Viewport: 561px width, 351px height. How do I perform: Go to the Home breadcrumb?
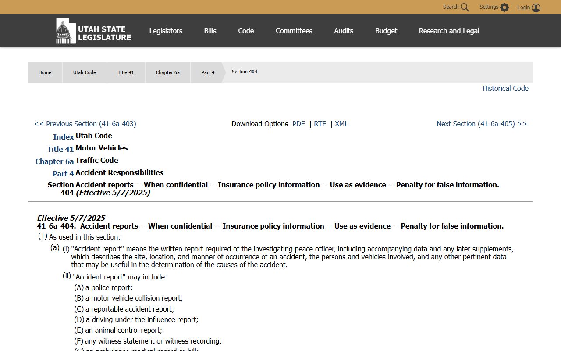[x=45, y=72]
